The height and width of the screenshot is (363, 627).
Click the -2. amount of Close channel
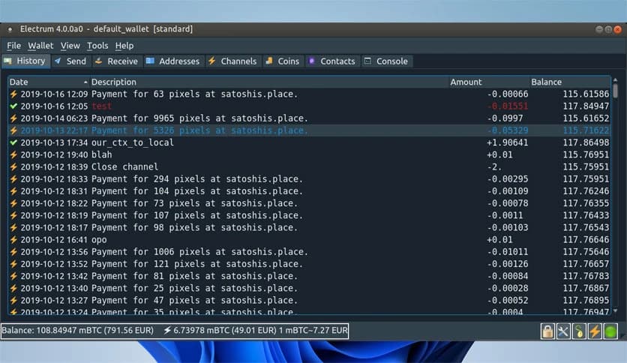(x=494, y=166)
